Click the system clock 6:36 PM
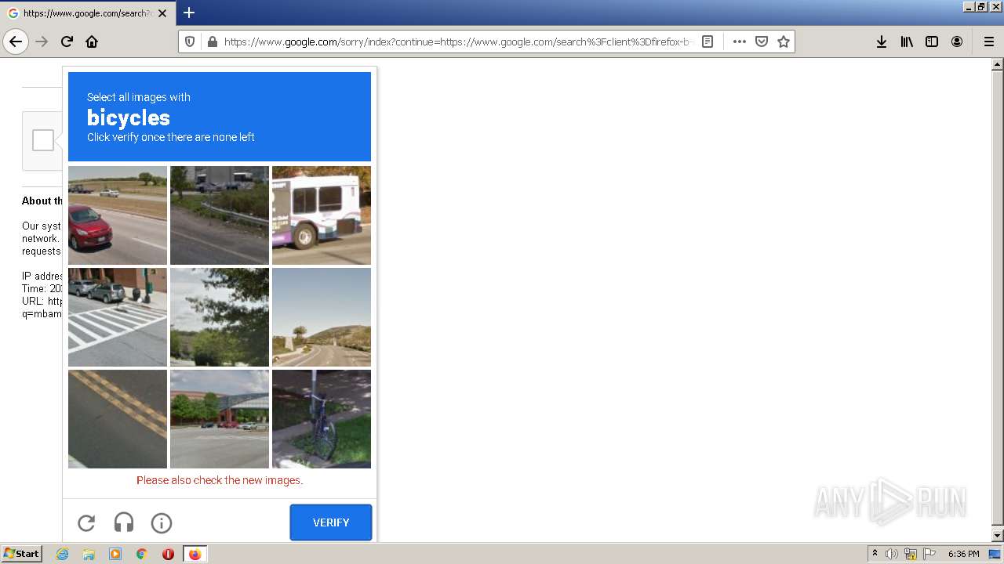Viewport: 1004px width, 564px height. (963, 554)
